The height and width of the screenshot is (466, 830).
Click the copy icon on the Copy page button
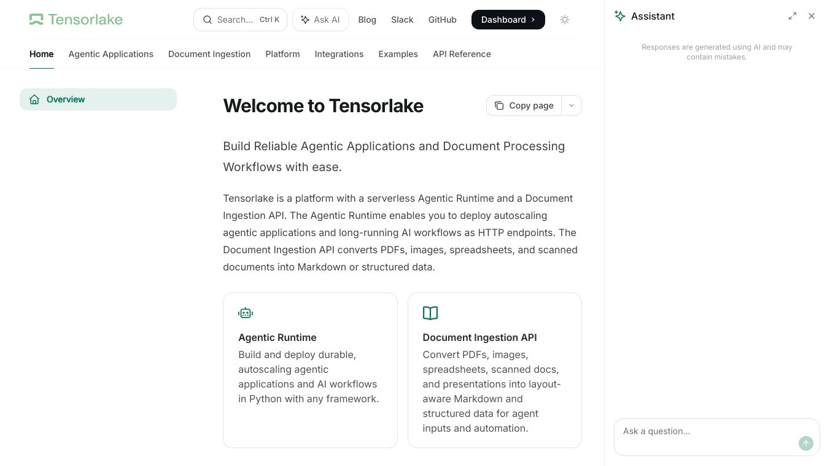(499, 105)
